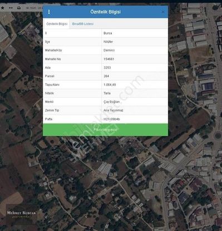This screenshot has height=231, width=222.
Task: Click the star favorites icon
Action: coord(3,8)
